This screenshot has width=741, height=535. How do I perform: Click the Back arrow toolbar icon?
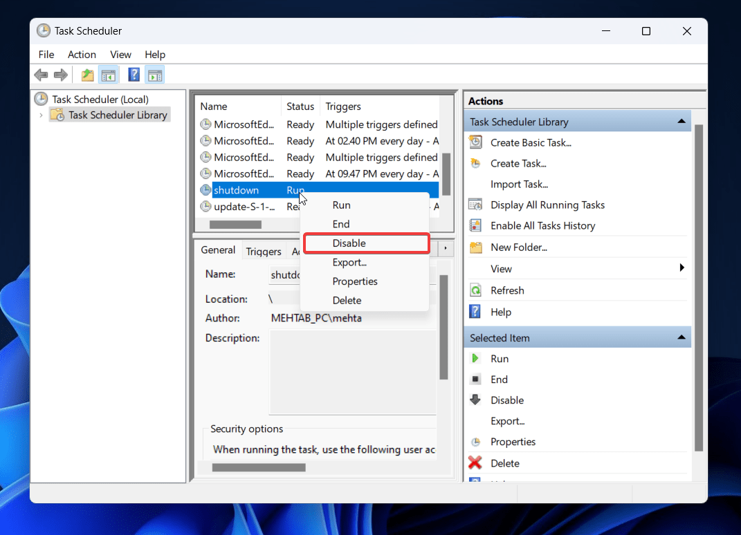[41, 75]
